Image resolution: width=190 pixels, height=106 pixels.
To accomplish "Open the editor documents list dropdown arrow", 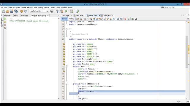I will tap(186, 15).
